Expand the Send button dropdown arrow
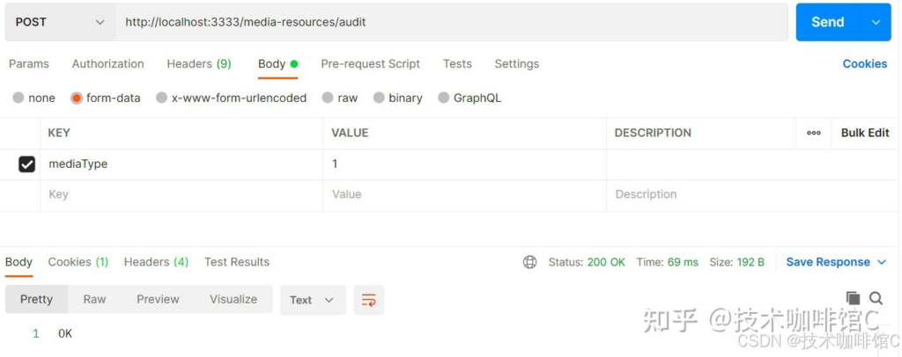Screen dimensions: 902x357 point(875,22)
